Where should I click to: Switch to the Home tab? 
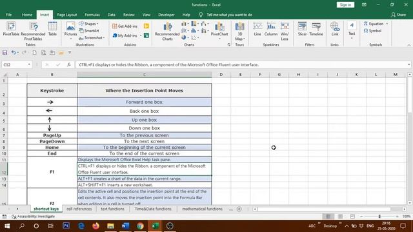coord(27,15)
